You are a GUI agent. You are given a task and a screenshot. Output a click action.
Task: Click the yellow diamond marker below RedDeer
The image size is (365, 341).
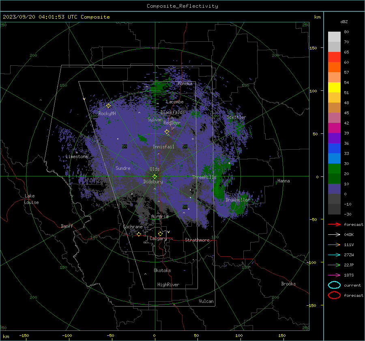click(x=167, y=132)
